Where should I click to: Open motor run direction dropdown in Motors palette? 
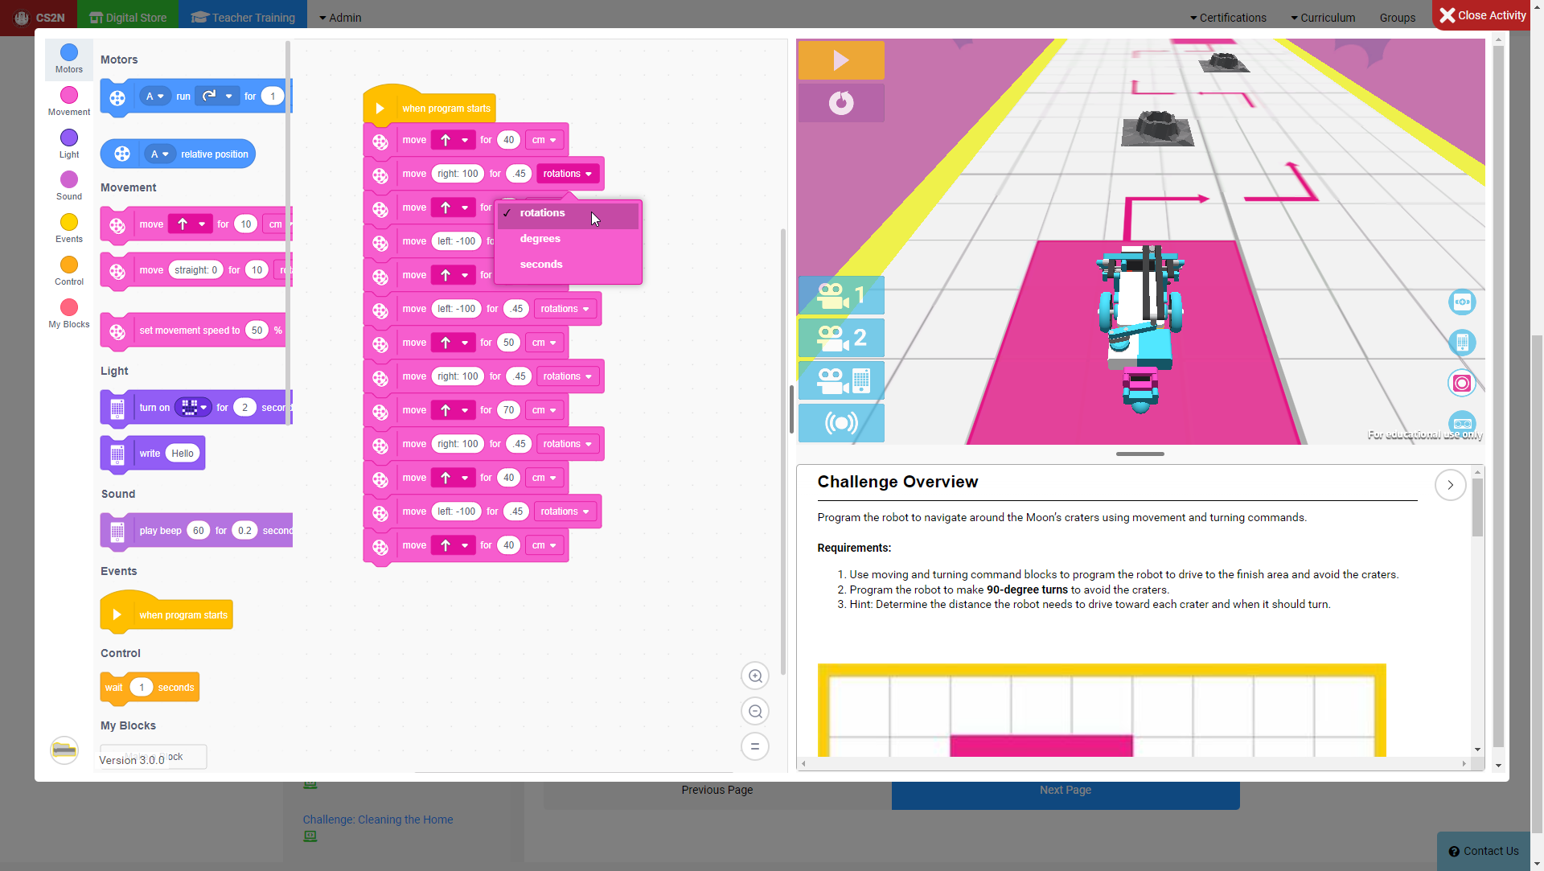[x=217, y=97]
